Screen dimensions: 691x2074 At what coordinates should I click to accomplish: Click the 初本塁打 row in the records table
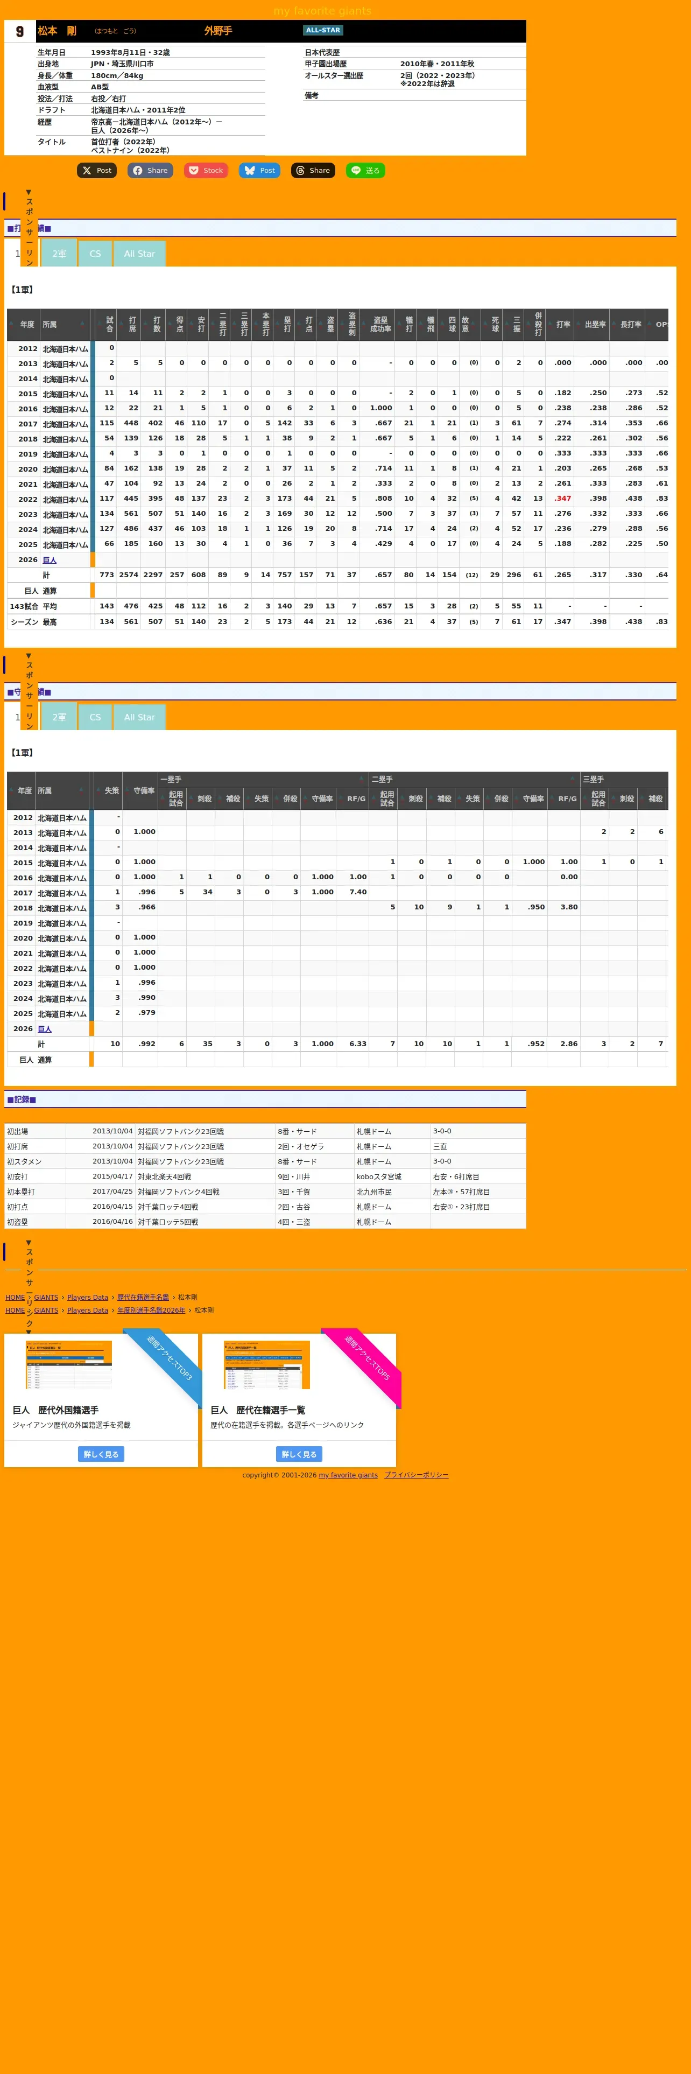(x=265, y=1192)
